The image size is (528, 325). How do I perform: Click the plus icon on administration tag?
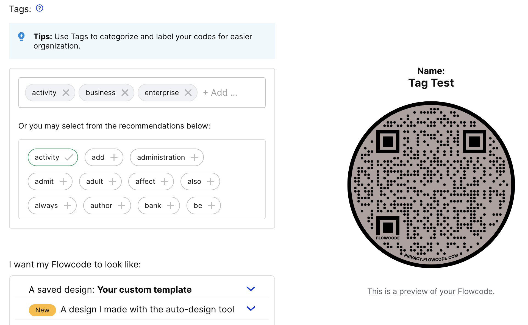tap(194, 157)
